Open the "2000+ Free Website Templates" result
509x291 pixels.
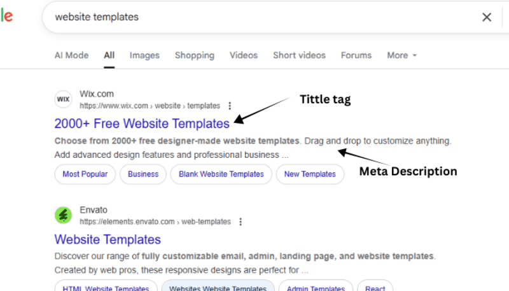(x=142, y=124)
